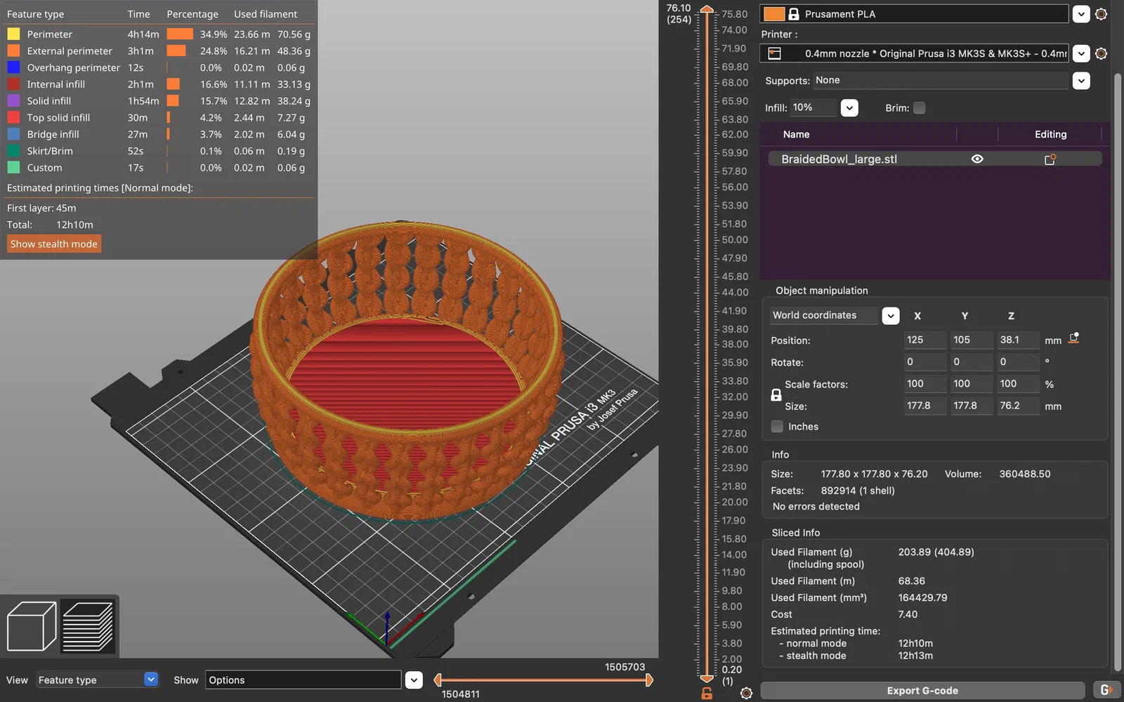Click the Top solid infill red swatch
Screen dimensions: 1124x702
coord(13,117)
